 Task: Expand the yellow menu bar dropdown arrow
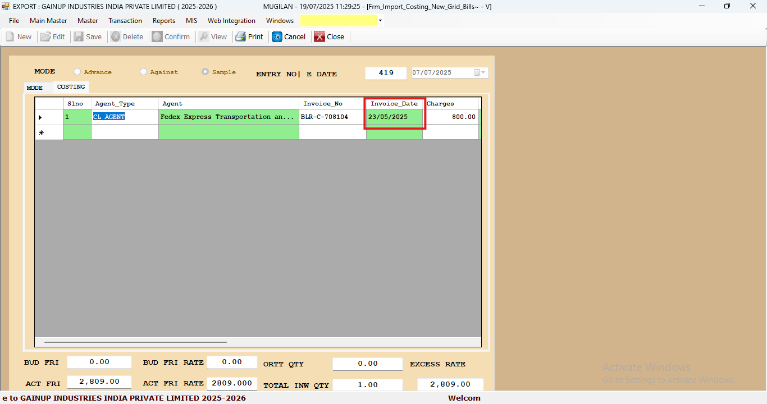tap(380, 21)
